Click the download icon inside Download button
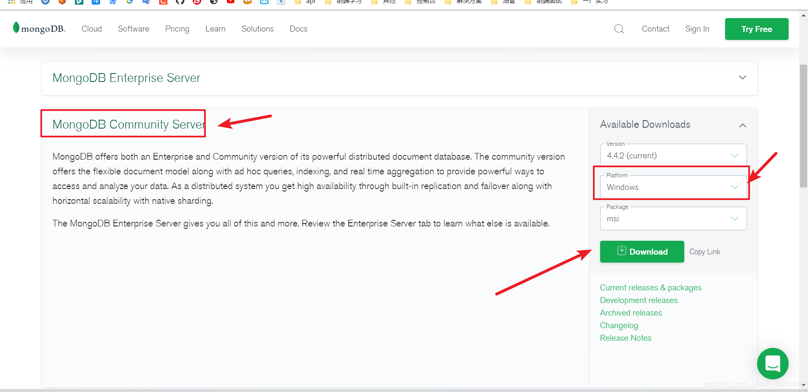 (x=622, y=250)
